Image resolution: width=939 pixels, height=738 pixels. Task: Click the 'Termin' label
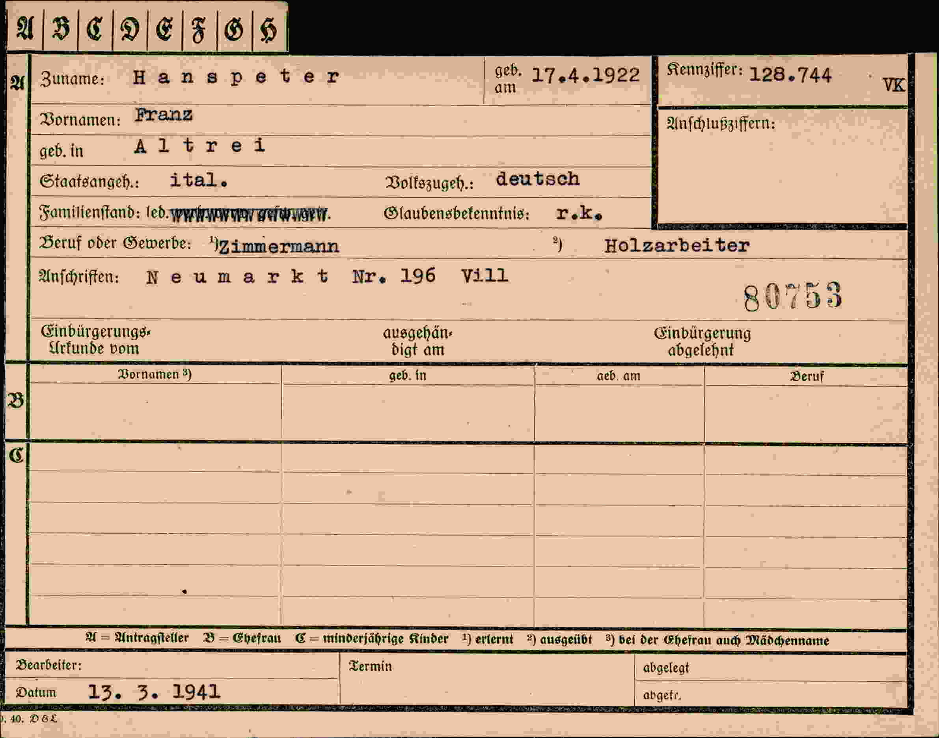pos(370,666)
